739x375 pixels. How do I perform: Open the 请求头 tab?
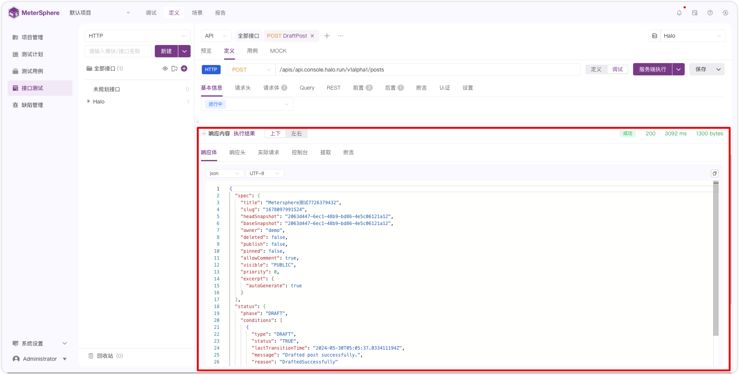point(243,88)
